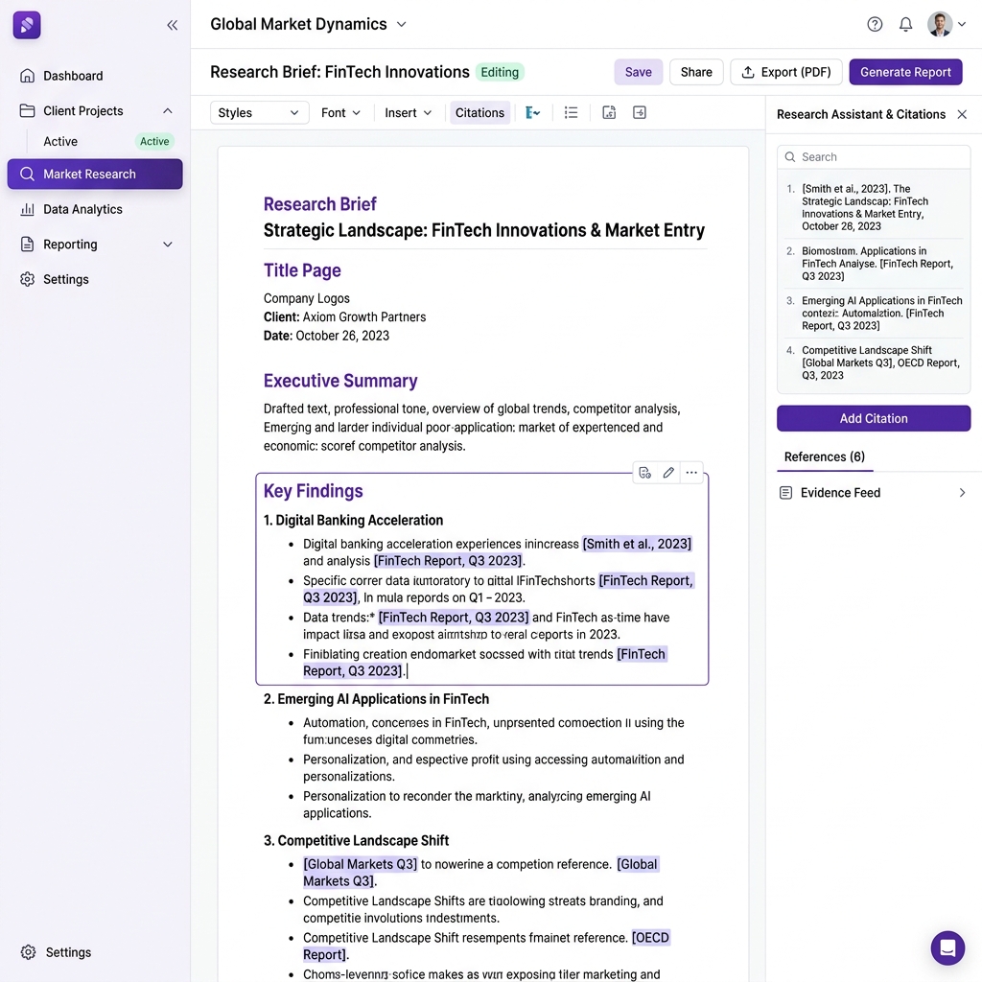The height and width of the screenshot is (982, 982).
Task: Click the search magnifier in citations panel
Action: click(790, 157)
